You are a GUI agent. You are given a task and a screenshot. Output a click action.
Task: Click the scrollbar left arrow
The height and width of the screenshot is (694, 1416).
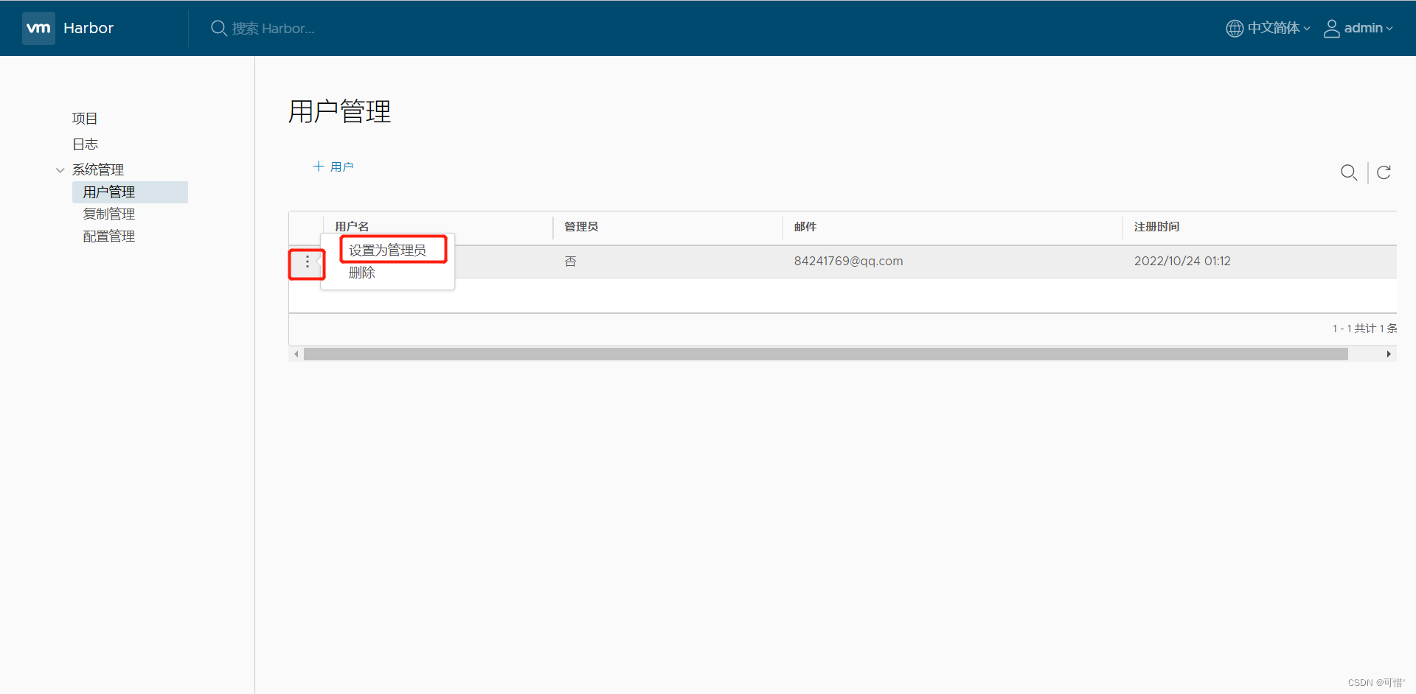296,354
